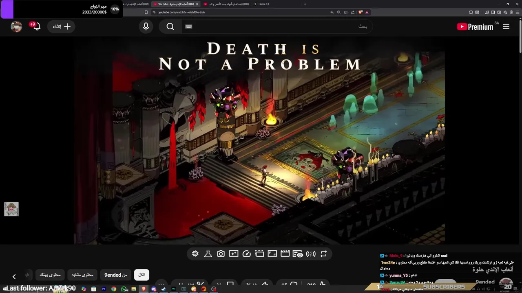Open the account avatar menu

click(16, 26)
